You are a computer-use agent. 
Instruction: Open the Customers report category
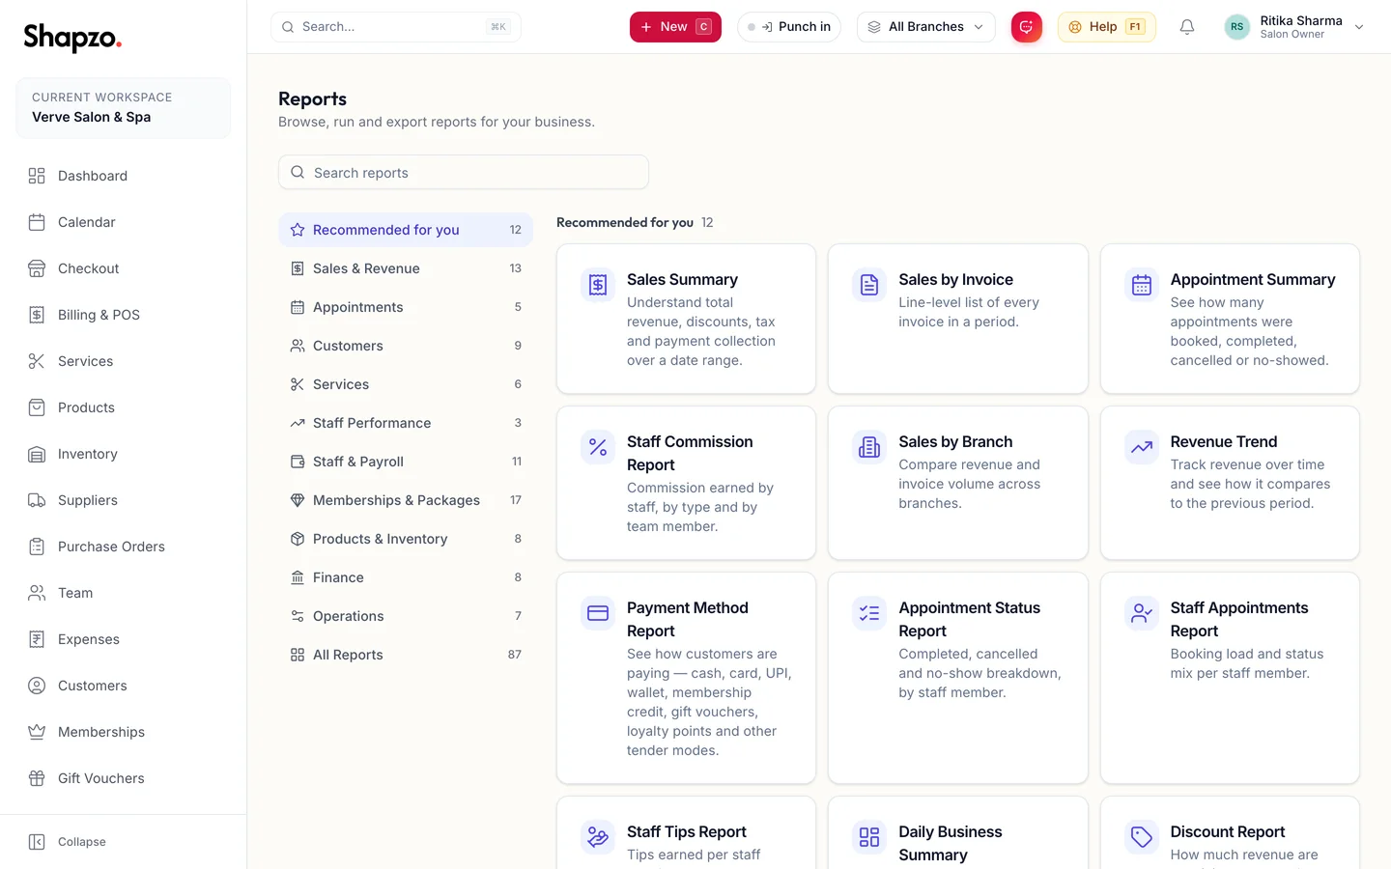point(406,346)
